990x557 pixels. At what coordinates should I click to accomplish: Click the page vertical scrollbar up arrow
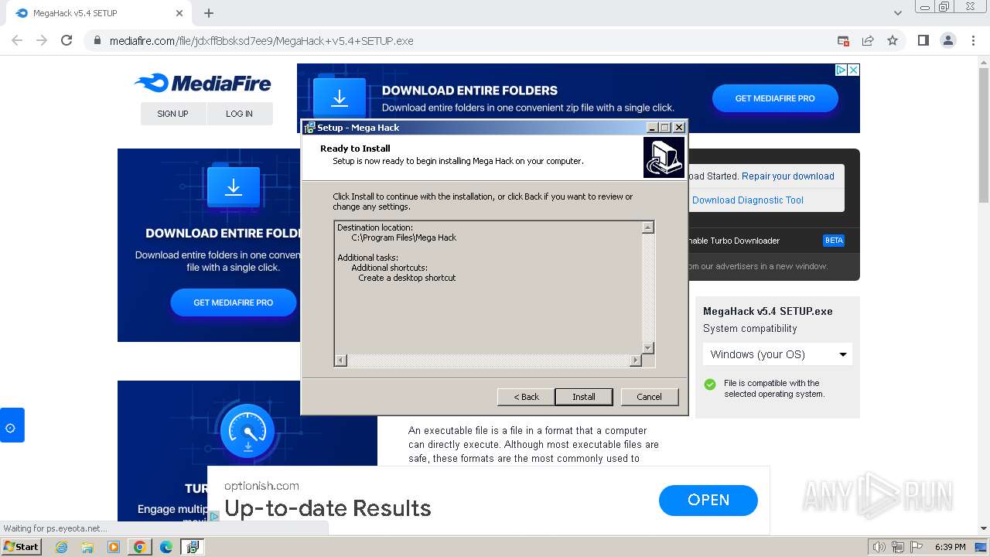click(984, 61)
